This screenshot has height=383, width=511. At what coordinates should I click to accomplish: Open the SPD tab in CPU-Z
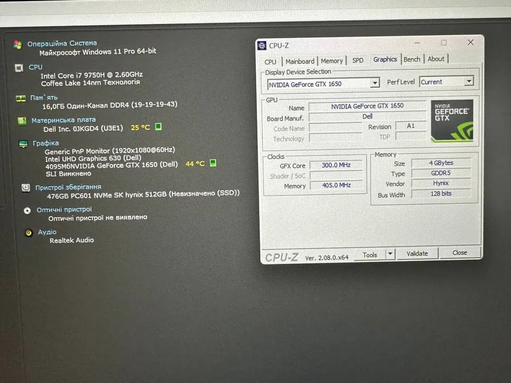358,60
